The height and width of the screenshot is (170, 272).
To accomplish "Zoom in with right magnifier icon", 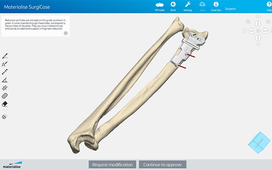I will [268, 22].
